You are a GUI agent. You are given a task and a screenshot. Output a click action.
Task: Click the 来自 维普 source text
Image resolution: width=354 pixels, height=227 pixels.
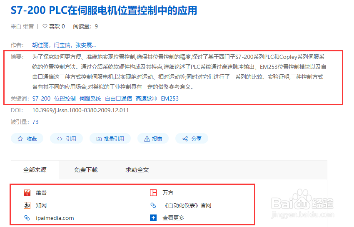[22, 26]
